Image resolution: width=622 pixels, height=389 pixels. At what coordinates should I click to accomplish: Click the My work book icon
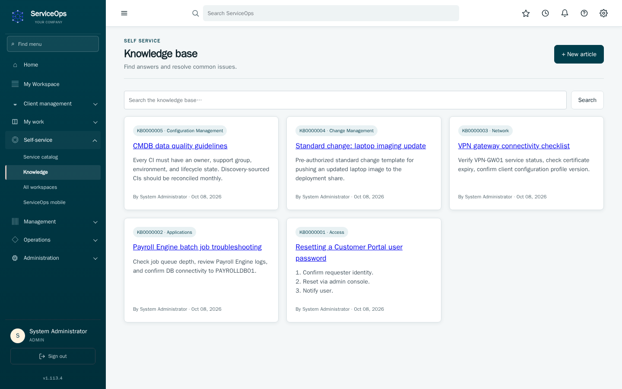(15, 122)
